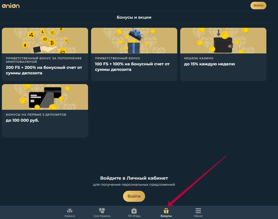The width and height of the screenshot is (278, 219).
Task: Open the crypto deposit welcome bonus image
Action: pos(45,40)
